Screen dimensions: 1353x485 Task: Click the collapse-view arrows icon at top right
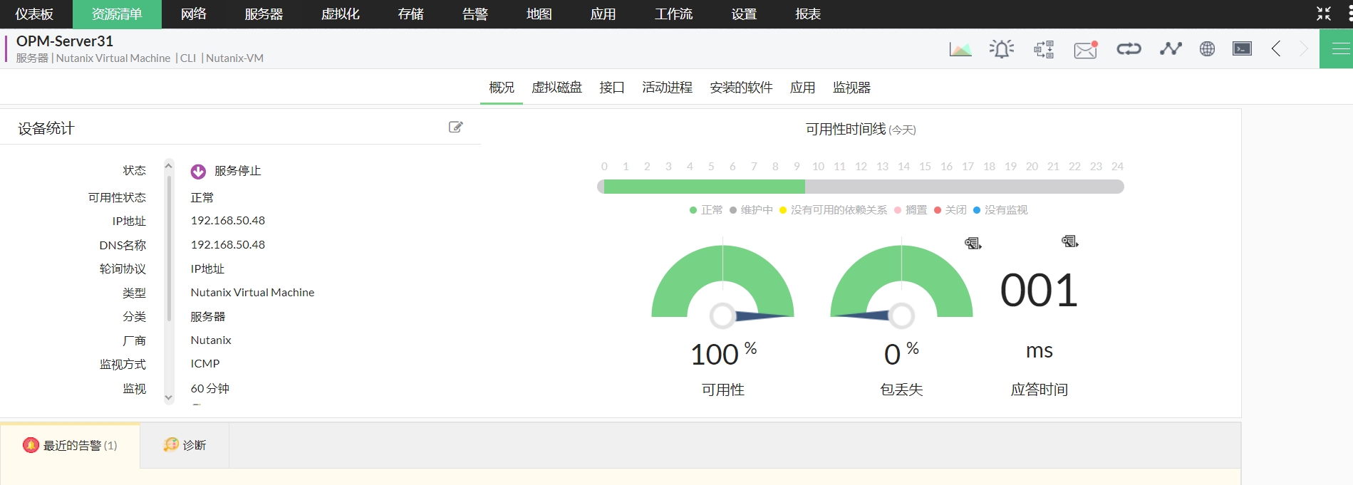tap(1324, 14)
